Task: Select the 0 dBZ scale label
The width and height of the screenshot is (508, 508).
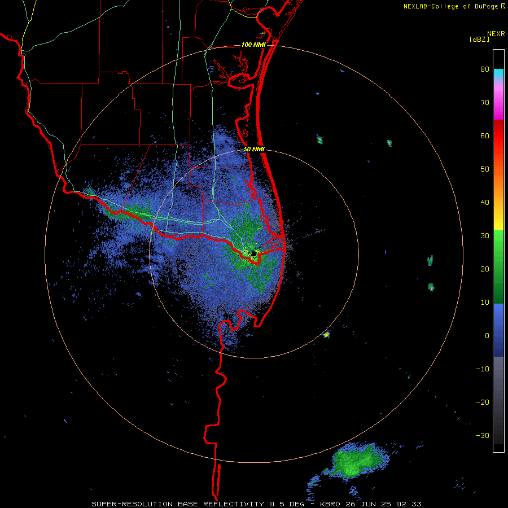Action: click(487, 336)
